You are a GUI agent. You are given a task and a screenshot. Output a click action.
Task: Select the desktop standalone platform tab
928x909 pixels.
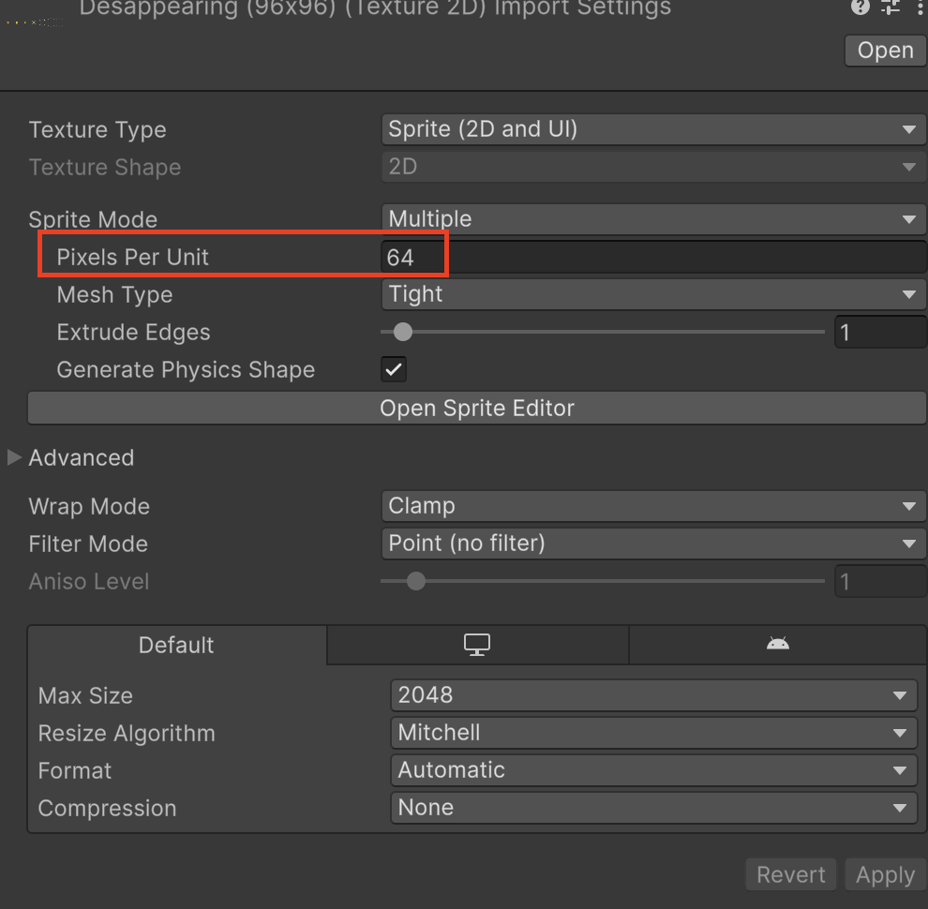pos(477,645)
